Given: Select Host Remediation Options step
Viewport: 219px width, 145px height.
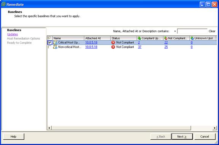Looking at the screenshot, I should [24, 38].
